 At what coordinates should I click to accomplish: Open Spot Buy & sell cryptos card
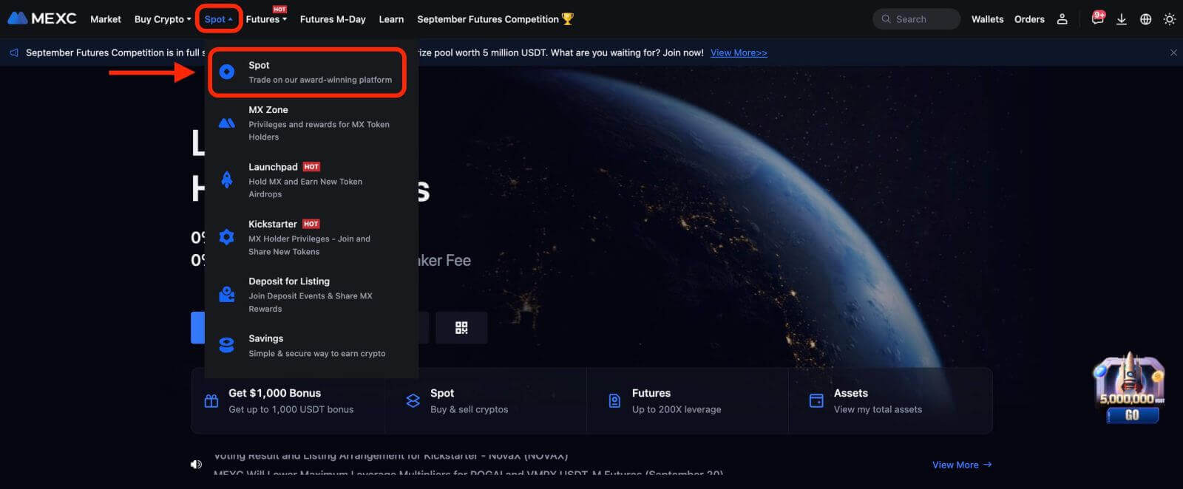486,401
